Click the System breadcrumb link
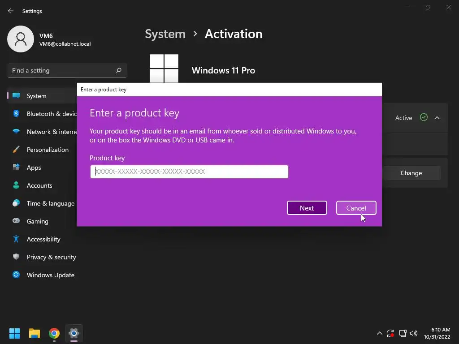Image resolution: width=459 pixels, height=344 pixels. point(165,34)
